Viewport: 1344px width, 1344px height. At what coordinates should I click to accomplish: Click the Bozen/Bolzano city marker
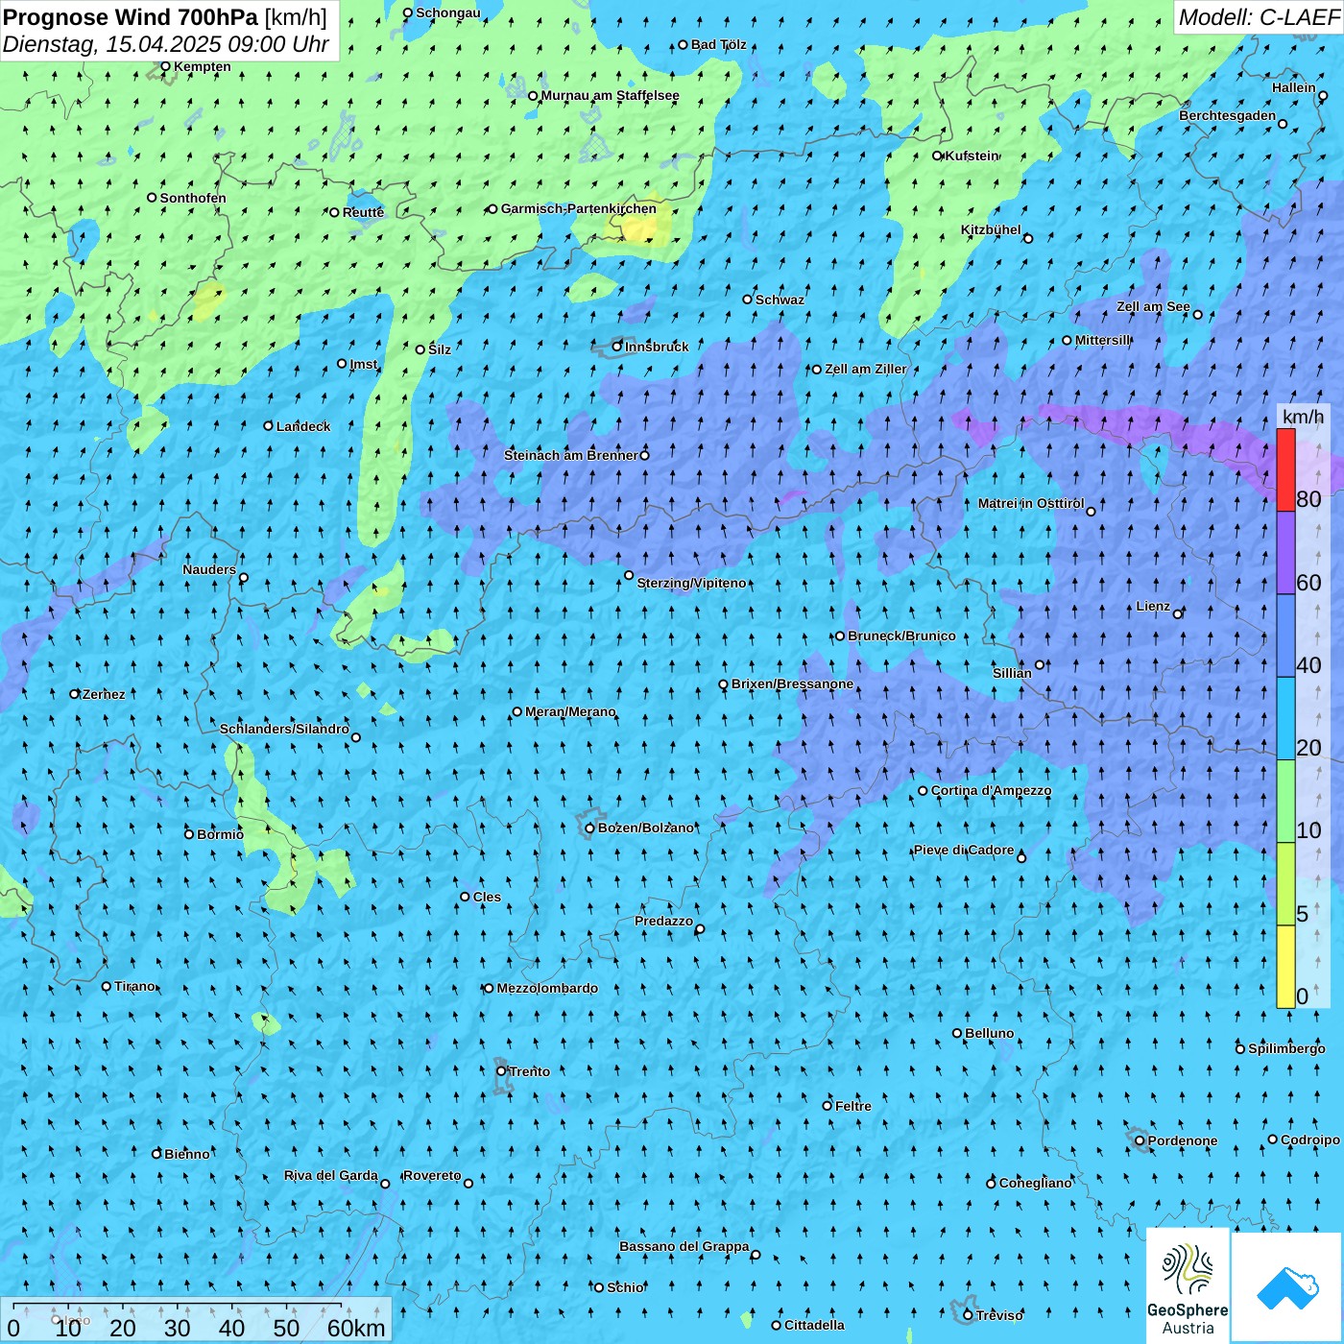click(x=589, y=828)
